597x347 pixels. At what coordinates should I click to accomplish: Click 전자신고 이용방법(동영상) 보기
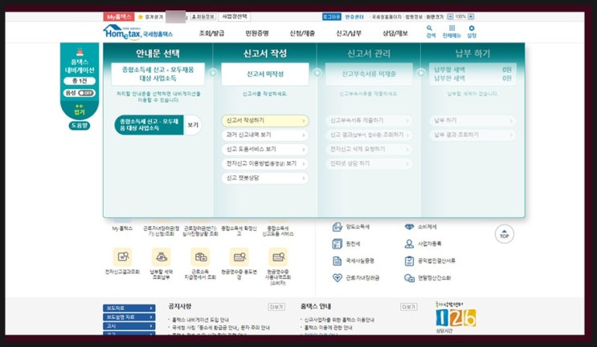coord(265,163)
